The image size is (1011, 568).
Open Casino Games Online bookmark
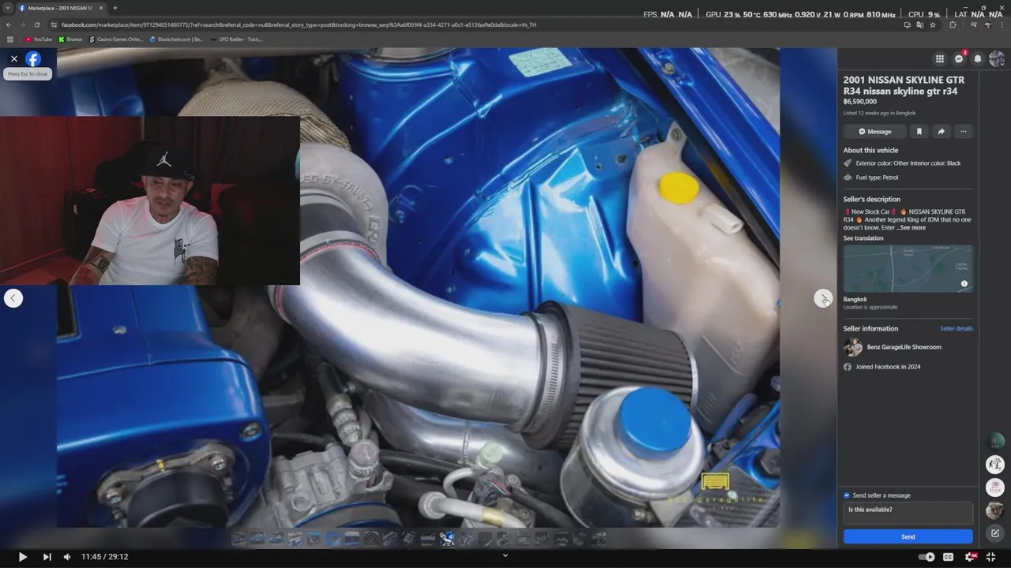pos(116,39)
